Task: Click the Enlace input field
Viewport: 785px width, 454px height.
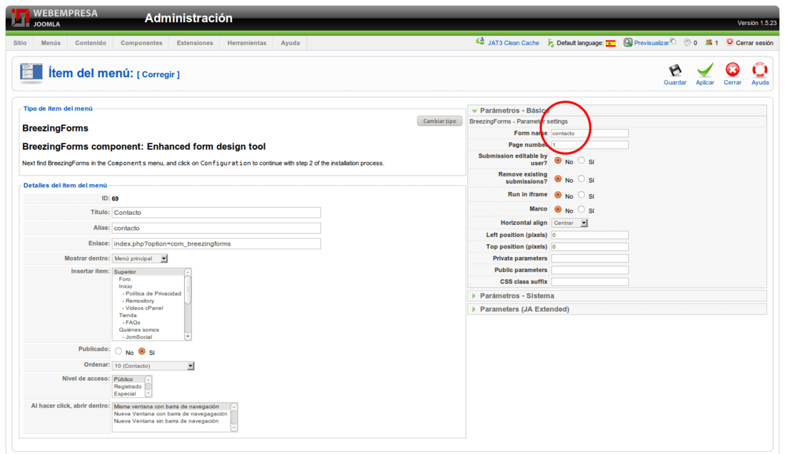Action: tap(216, 243)
